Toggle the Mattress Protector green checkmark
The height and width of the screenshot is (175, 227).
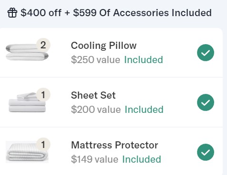[x=206, y=152]
